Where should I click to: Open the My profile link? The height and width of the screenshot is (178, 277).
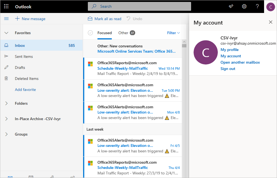pyautogui.click(x=229, y=50)
